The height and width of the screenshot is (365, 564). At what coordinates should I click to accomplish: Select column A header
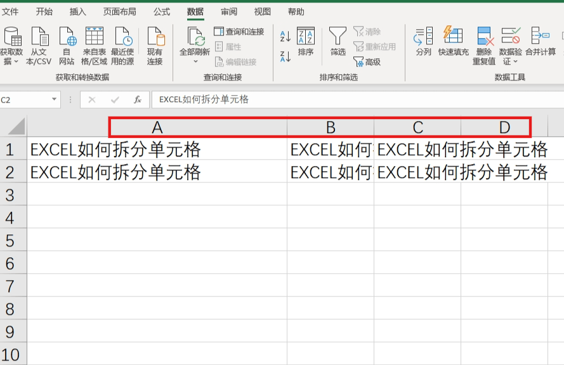click(x=157, y=127)
